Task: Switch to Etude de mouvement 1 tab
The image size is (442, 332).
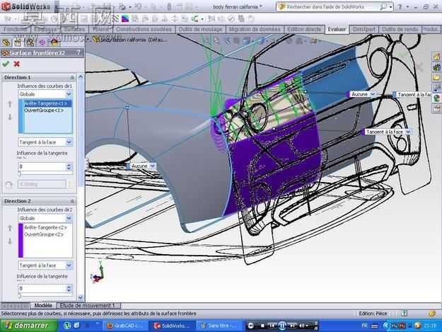Action: coord(88,306)
